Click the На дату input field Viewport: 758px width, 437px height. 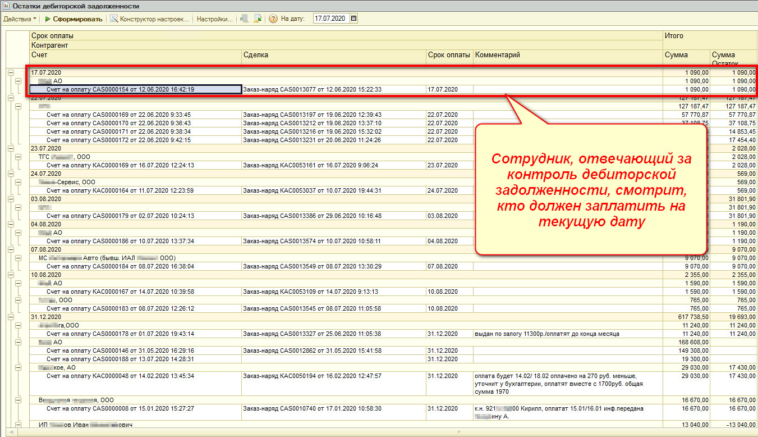pyautogui.click(x=331, y=19)
